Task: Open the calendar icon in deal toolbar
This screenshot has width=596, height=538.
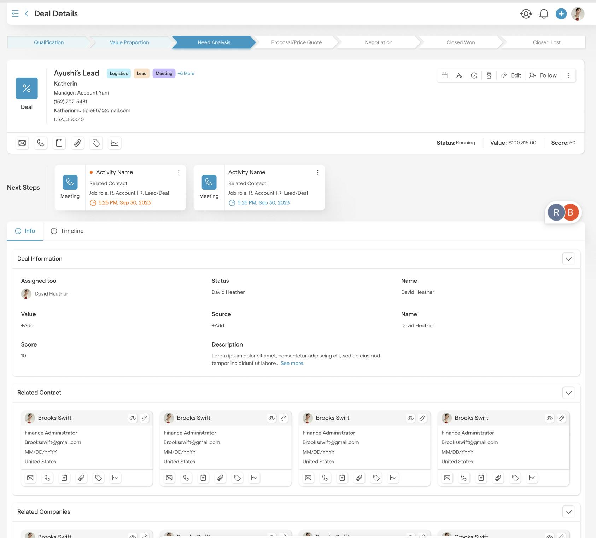Action: [x=445, y=75]
